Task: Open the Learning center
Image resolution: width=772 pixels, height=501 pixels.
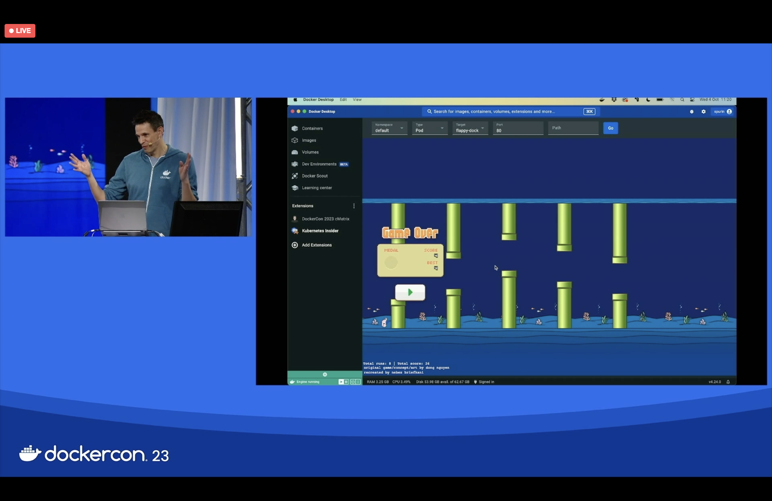Action: point(325,188)
